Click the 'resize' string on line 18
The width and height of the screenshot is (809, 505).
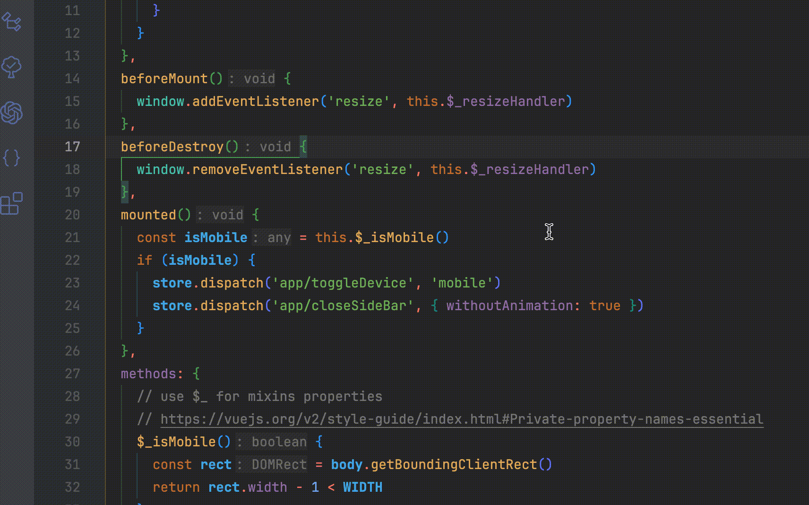[383, 169]
